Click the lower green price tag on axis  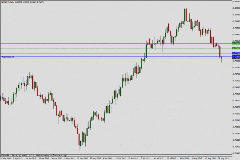[x=236, y=48]
